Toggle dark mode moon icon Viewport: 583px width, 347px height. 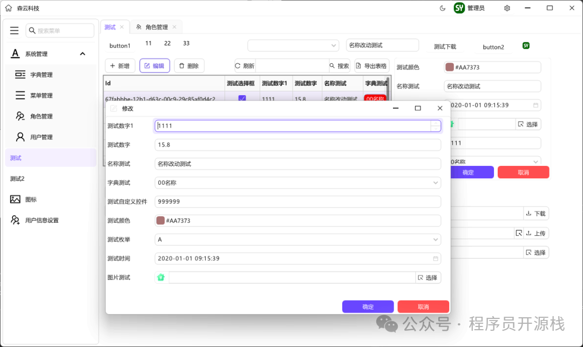tap(443, 8)
